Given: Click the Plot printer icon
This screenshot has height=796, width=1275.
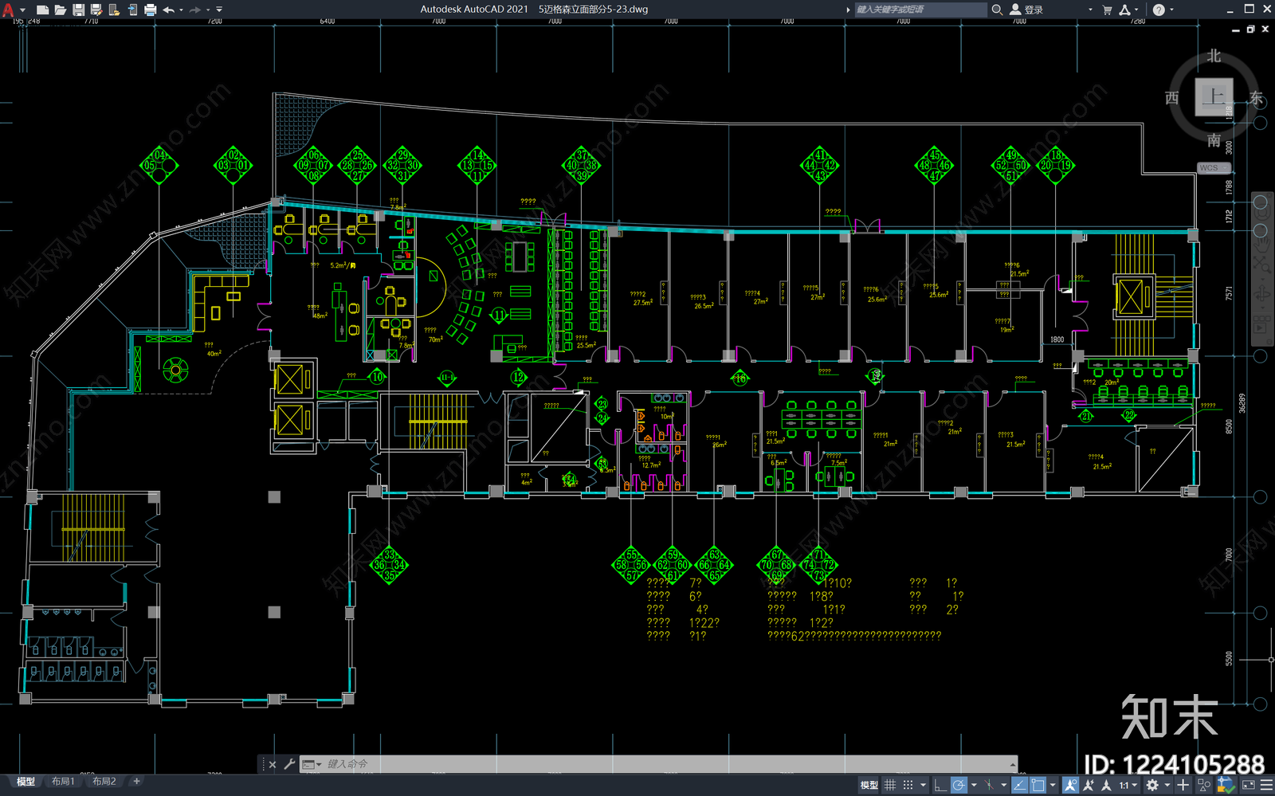Looking at the screenshot, I should [150, 10].
